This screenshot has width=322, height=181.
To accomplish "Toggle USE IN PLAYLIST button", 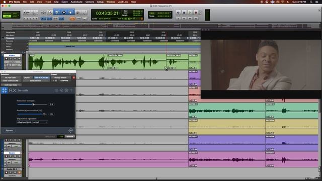I will coord(42,78).
